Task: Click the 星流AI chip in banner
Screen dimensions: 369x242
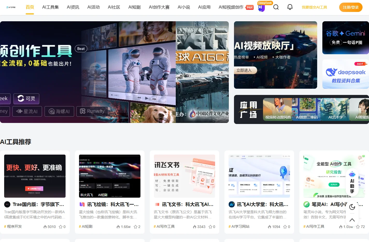Action: [x=27, y=111]
